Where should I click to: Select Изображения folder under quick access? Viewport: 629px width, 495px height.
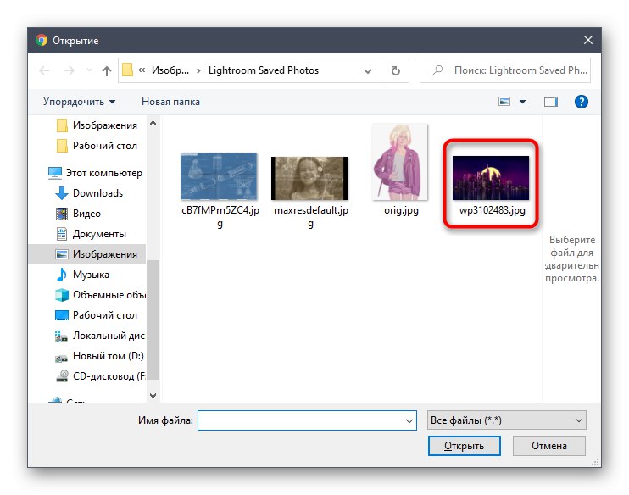[x=97, y=125]
